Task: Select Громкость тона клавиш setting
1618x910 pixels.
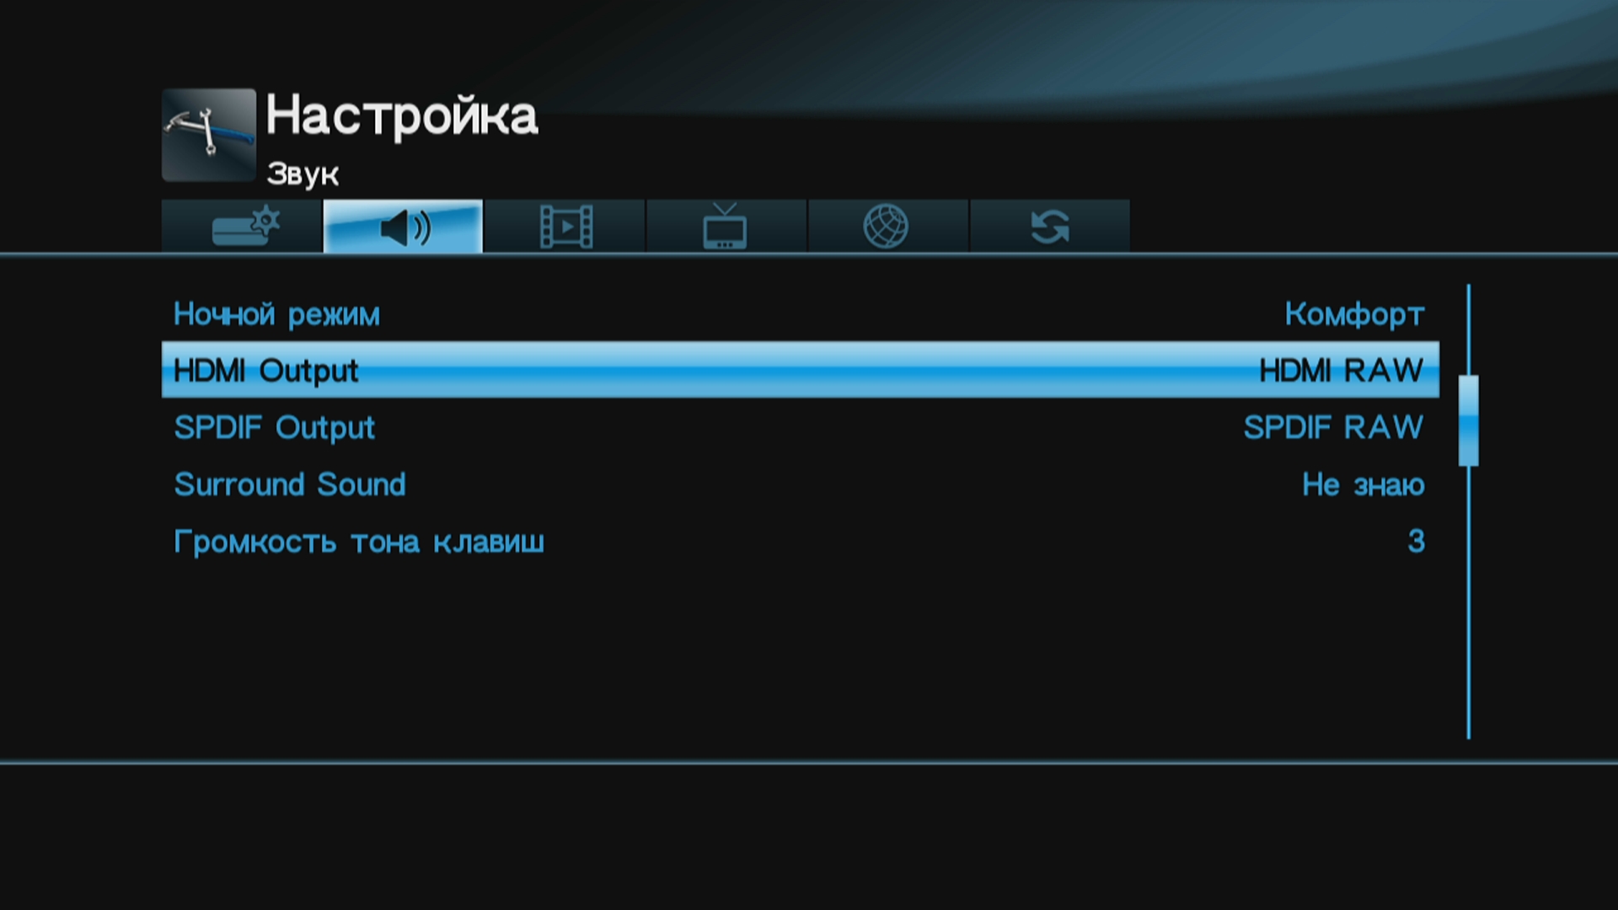Action: pyautogui.click(x=801, y=541)
